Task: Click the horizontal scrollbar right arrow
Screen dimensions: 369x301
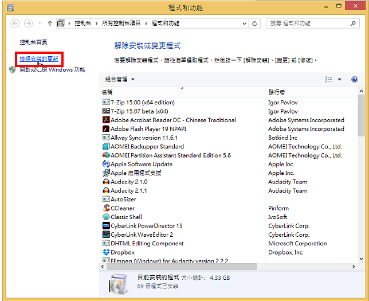Action: pyautogui.click(x=354, y=267)
